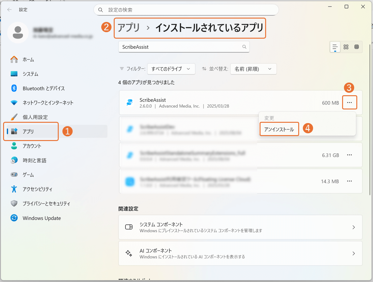
Task: Switch to grid view layout
Action: pos(346,47)
